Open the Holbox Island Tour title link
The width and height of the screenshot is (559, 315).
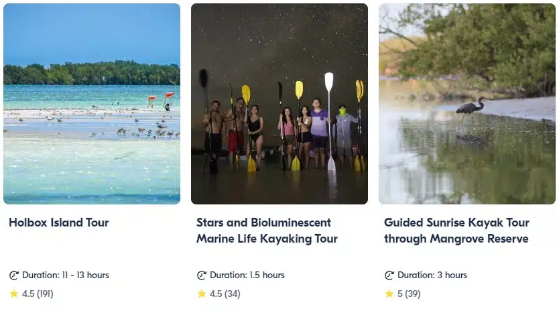pyautogui.click(x=59, y=223)
